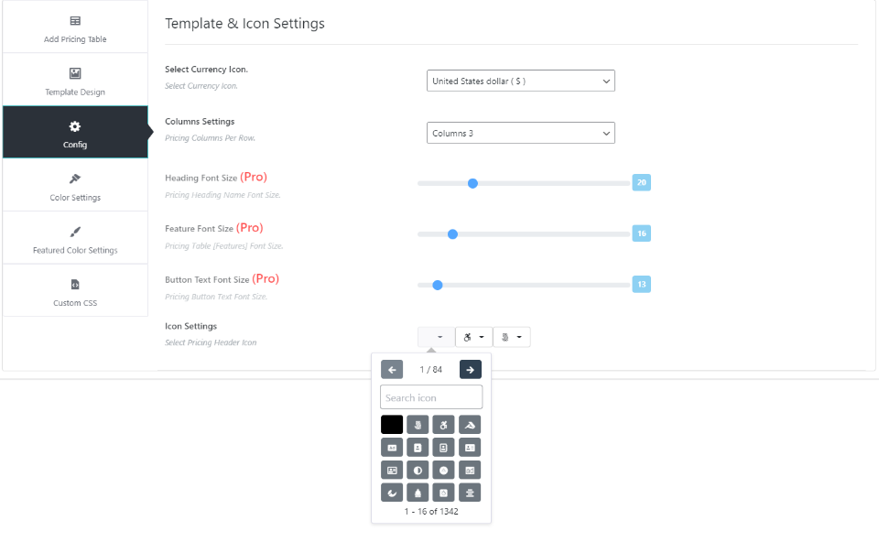This screenshot has width=879, height=542.
Task: Go to next icon page arrow
Action: click(470, 370)
